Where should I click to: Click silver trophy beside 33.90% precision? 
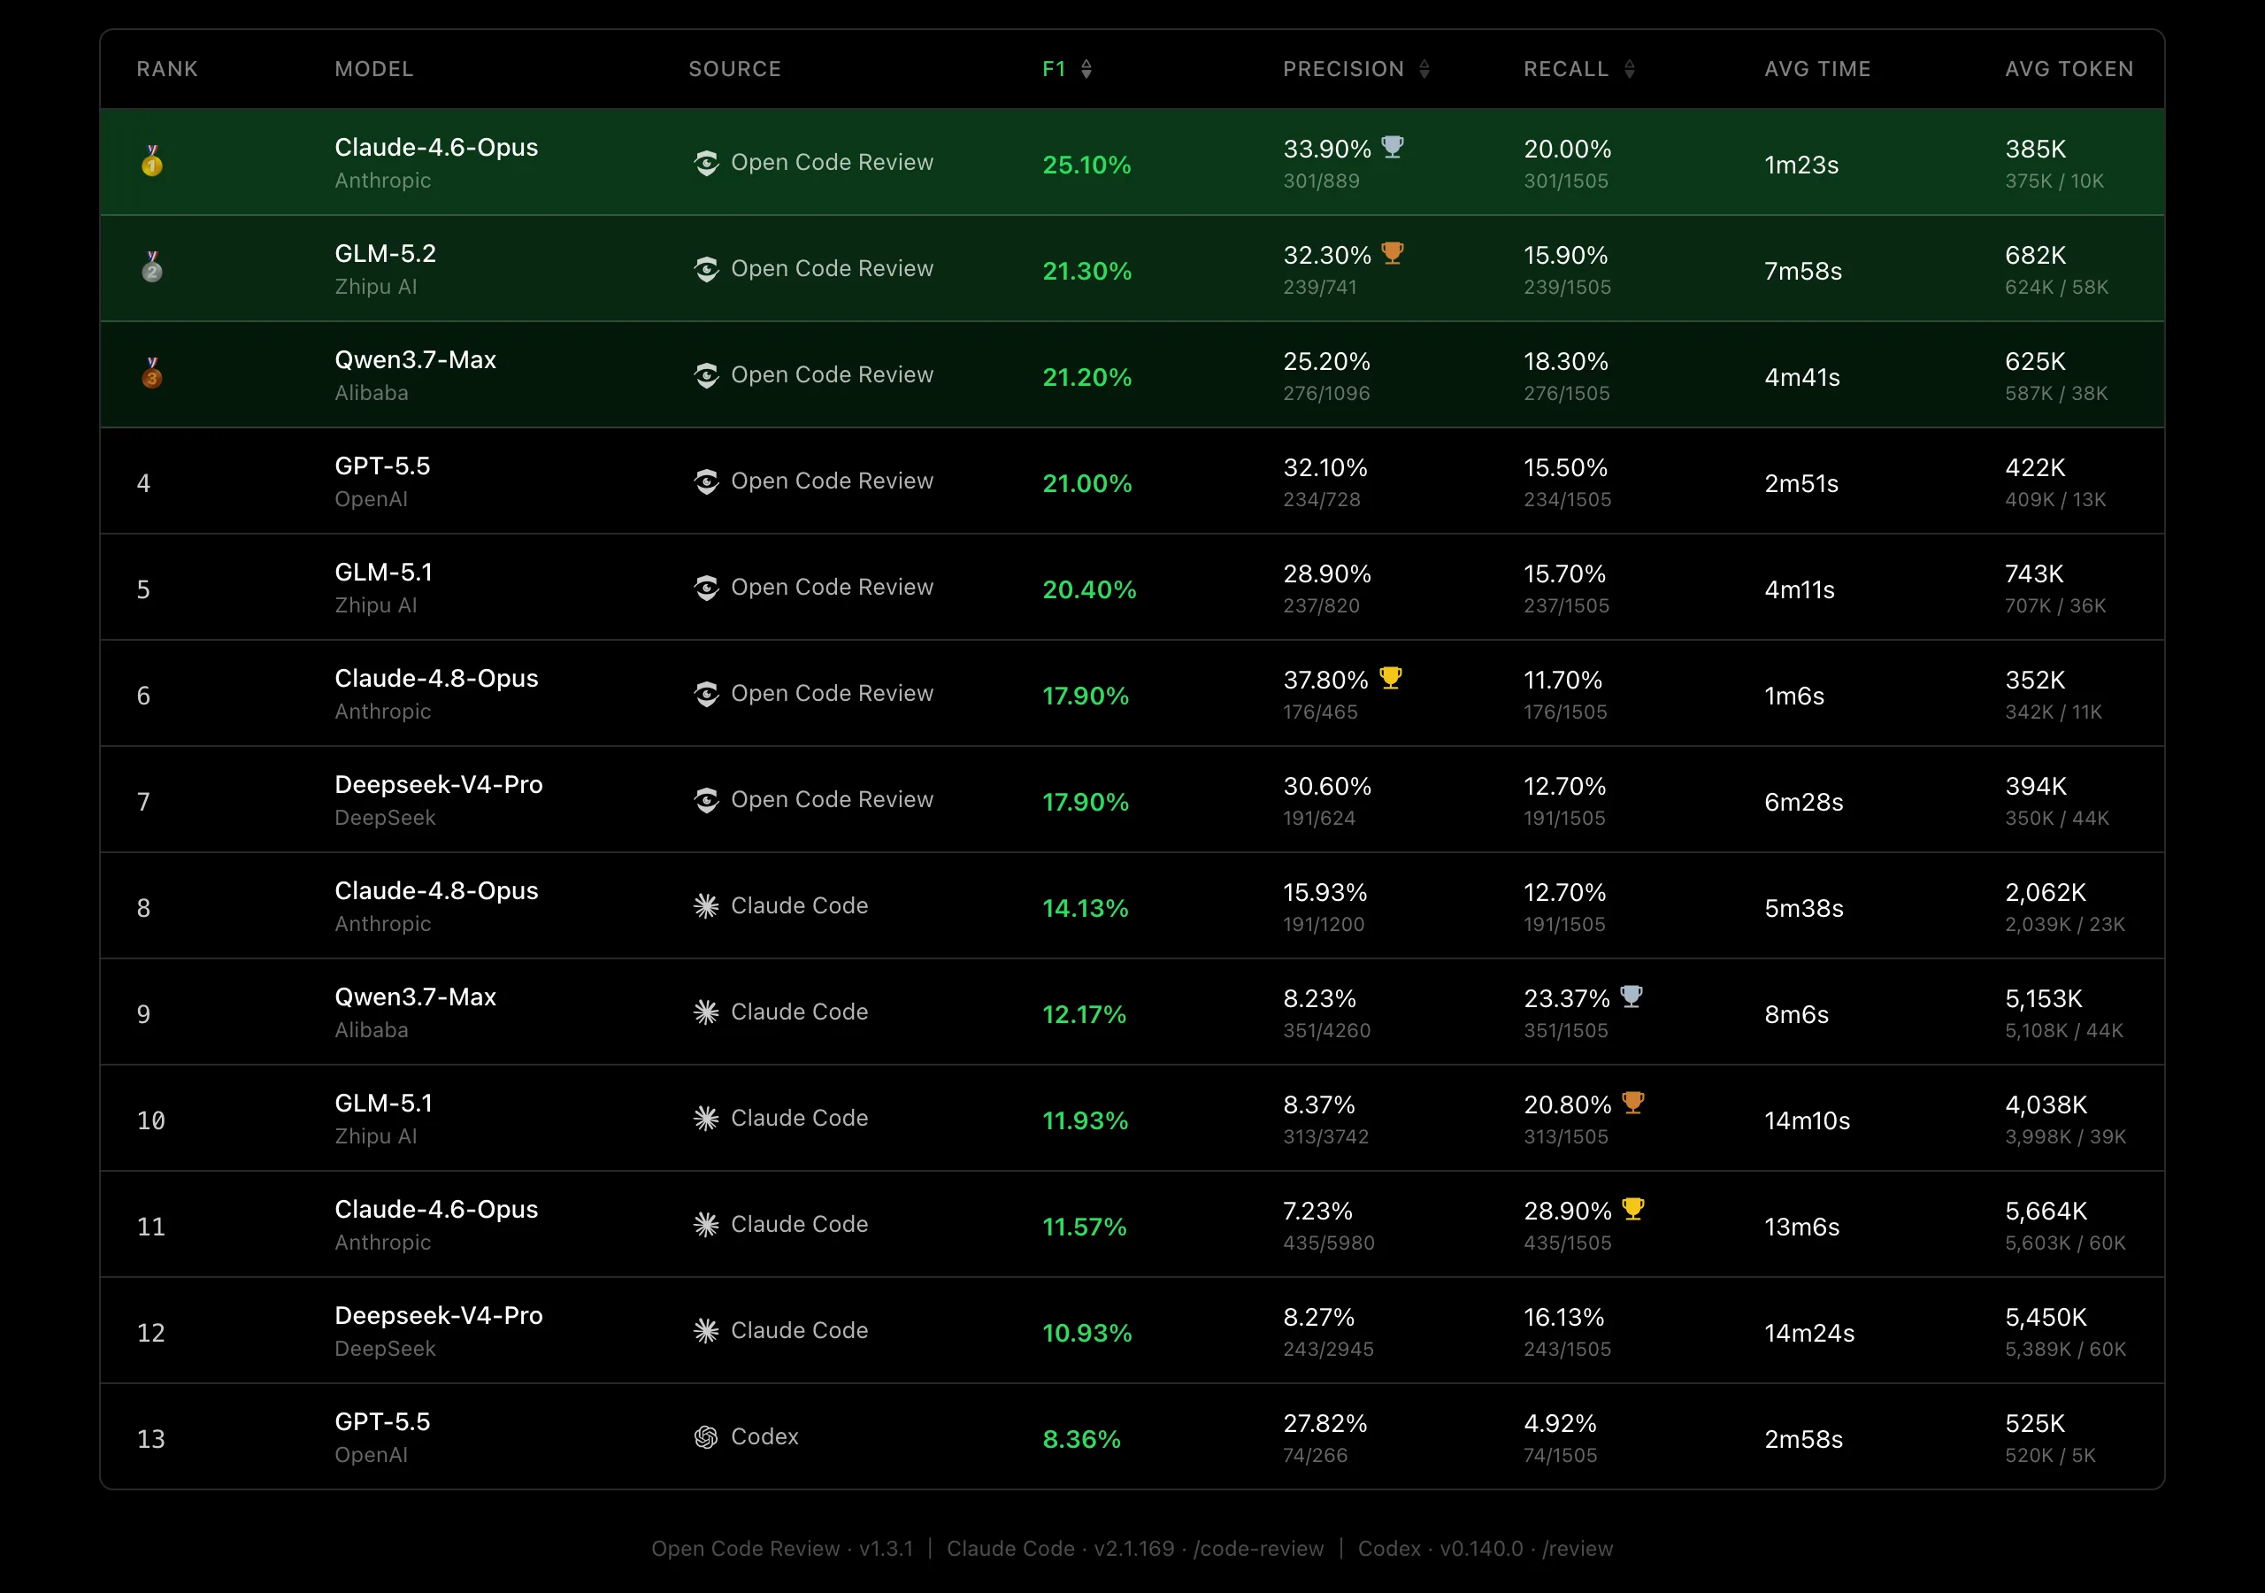point(1392,147)
